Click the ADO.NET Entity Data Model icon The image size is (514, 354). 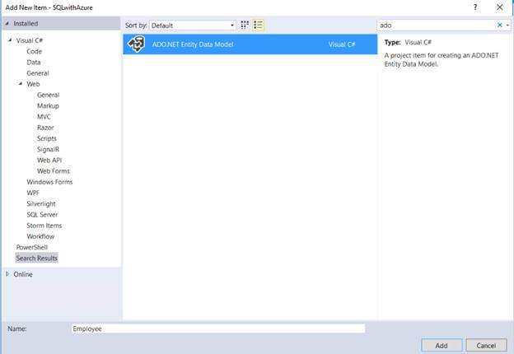(137, 44)
